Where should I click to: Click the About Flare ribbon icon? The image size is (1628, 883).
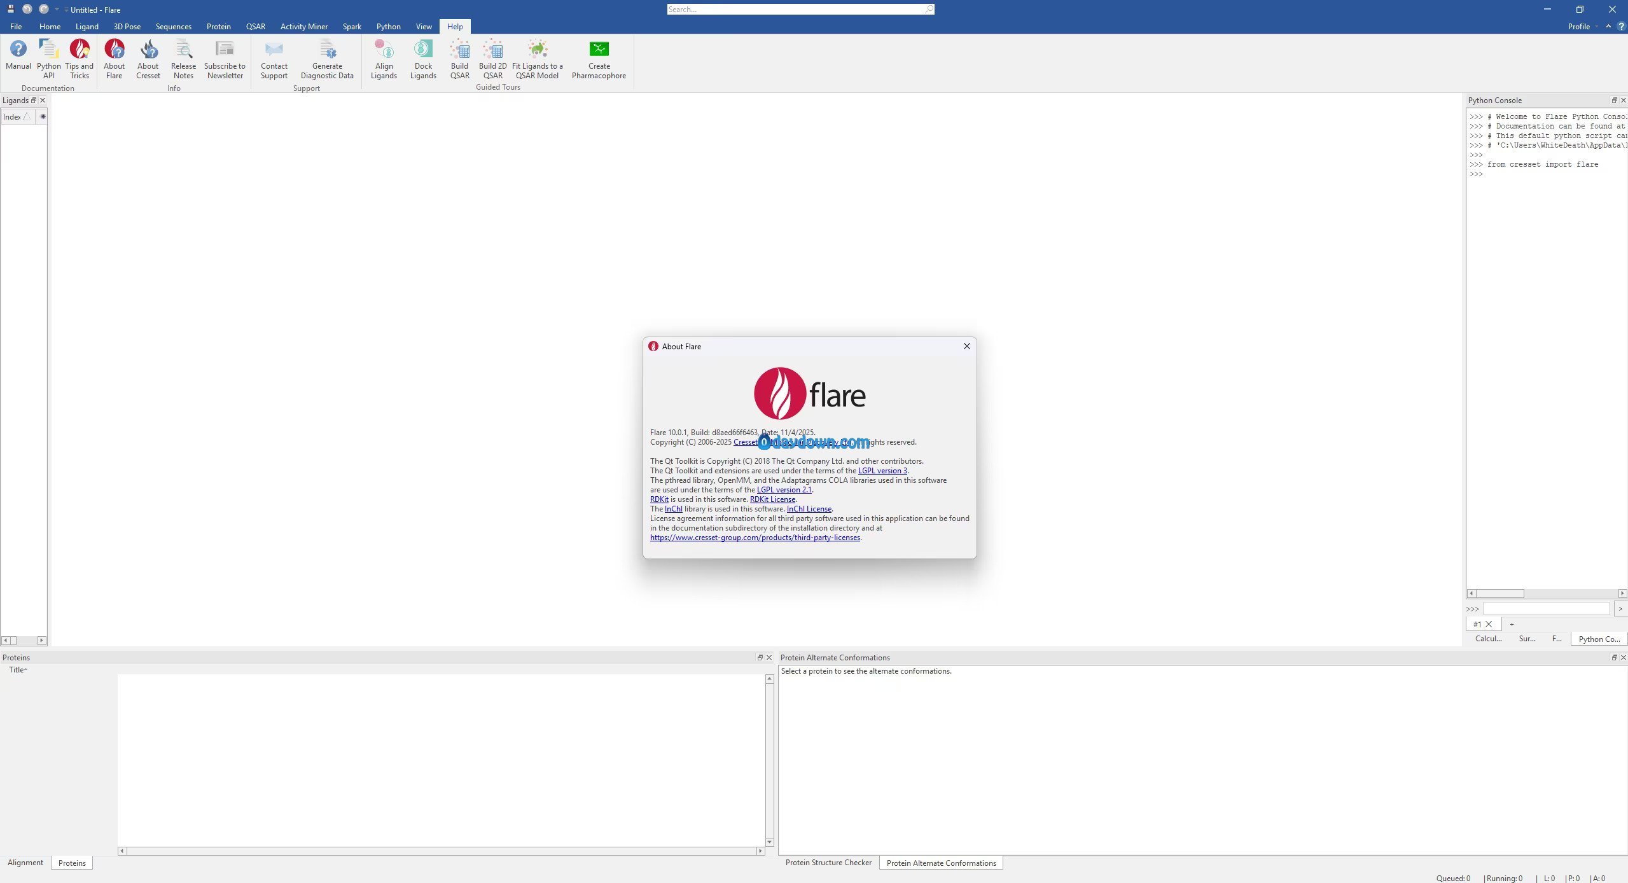coord(115,59)
